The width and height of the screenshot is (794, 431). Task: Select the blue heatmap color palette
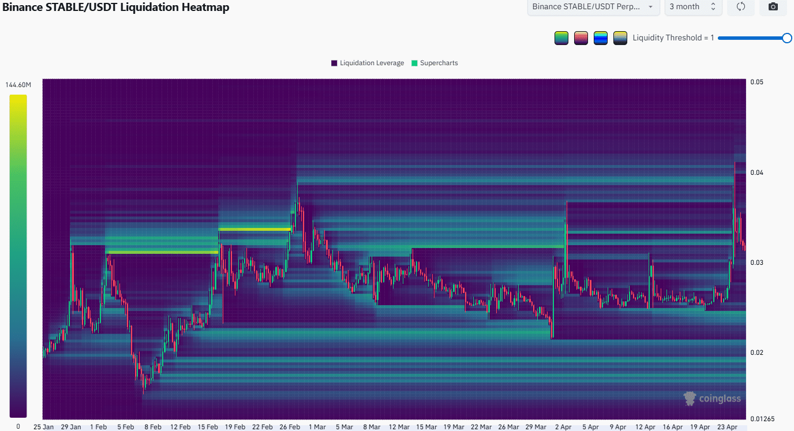click(600, 38)
